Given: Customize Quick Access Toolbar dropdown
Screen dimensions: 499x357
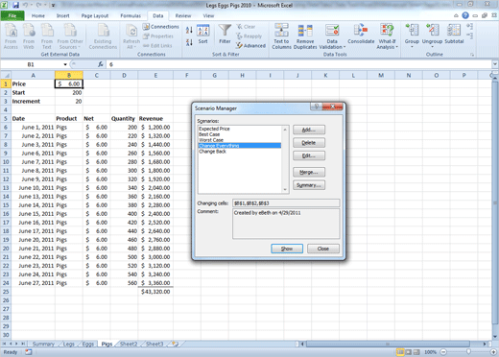Looking at the screenshot, I should pyautogui.click(x=54, y=5).
